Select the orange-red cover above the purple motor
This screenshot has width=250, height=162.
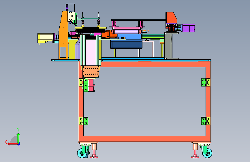pyautogui.click(x=171, y=18)
